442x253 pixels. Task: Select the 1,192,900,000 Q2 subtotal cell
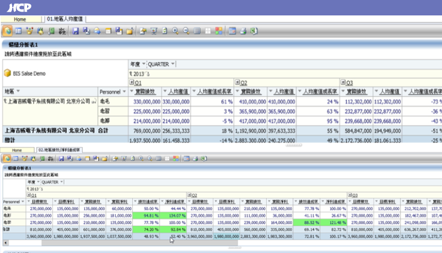251,131
